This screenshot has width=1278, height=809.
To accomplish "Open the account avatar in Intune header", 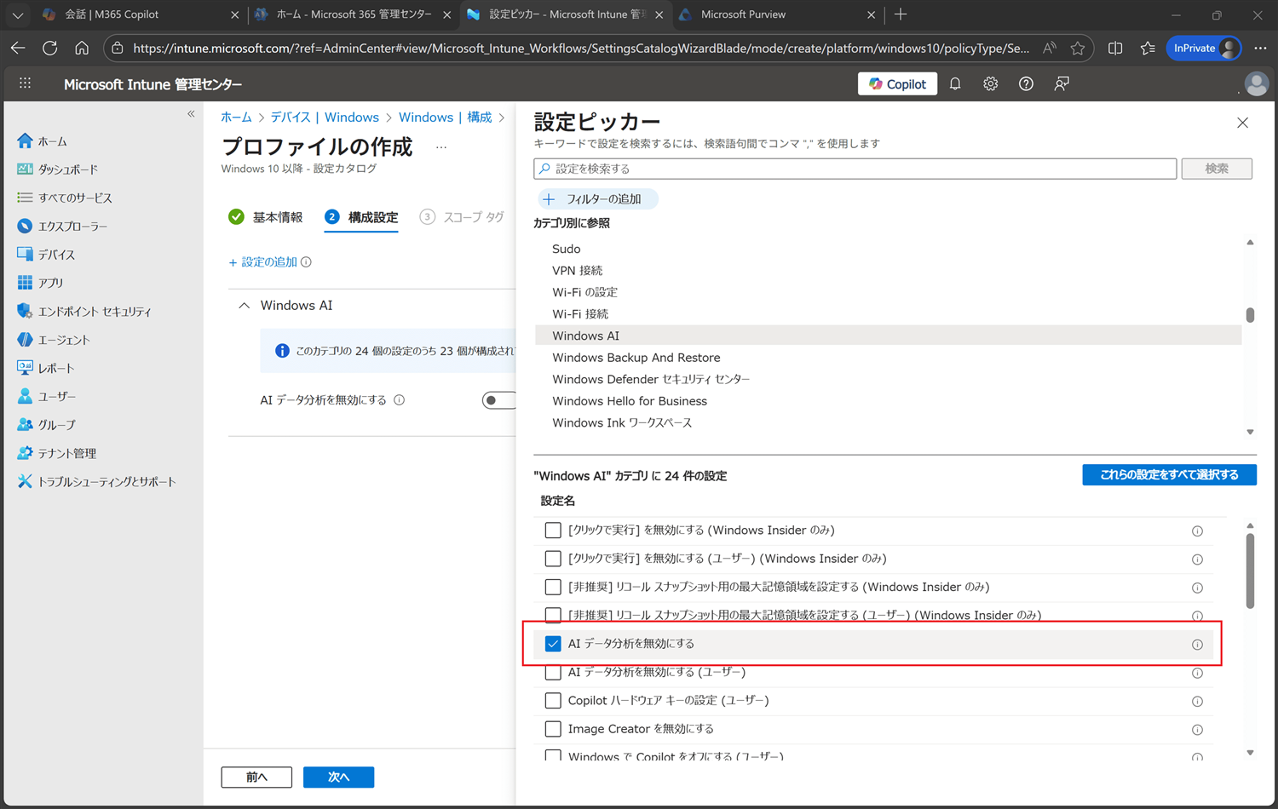I will pos(1256,83).
